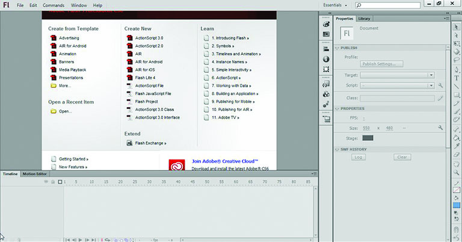Viewport: 462px width, 242px height.
Task: Select the Pen tool
Action: pyautogui.click(x=457, y=70)
